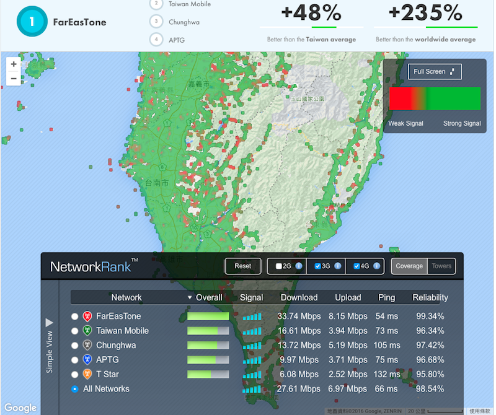Click the FarEasTone heading name
496x415 pixels.
pos(79,22)
